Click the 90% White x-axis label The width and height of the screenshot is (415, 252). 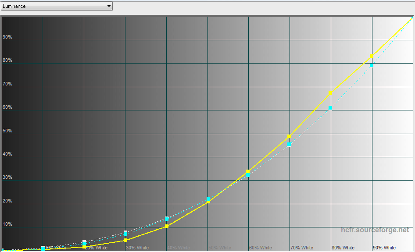384,248
